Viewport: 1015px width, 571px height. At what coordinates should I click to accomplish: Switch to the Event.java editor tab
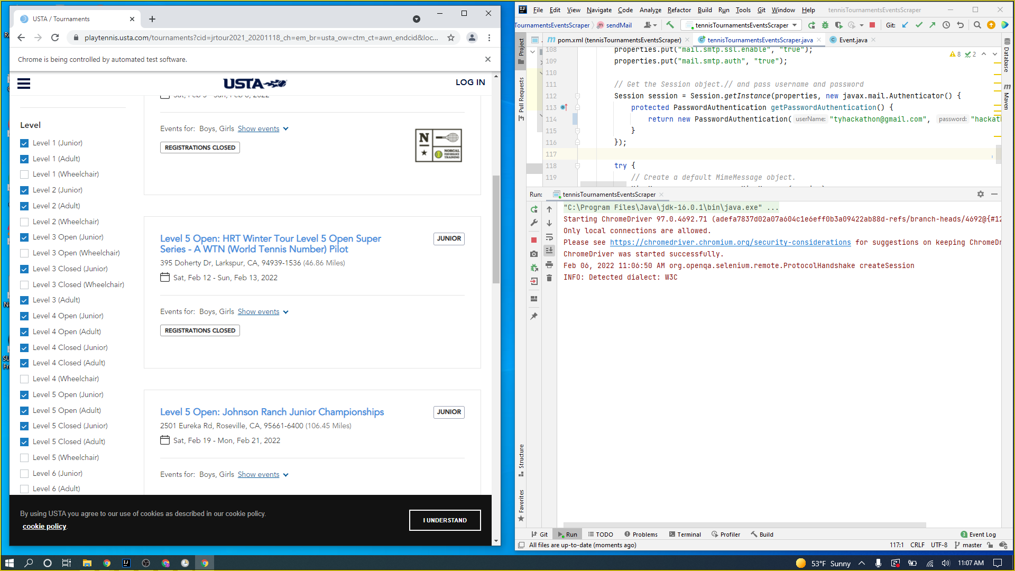pyautogui.click(x=853, y=40)
